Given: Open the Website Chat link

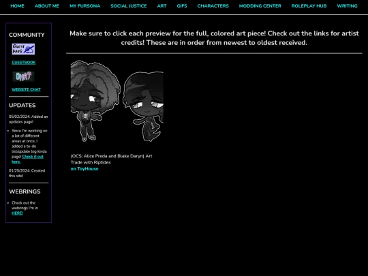Looking at the screenshot, I should [27, 89].
